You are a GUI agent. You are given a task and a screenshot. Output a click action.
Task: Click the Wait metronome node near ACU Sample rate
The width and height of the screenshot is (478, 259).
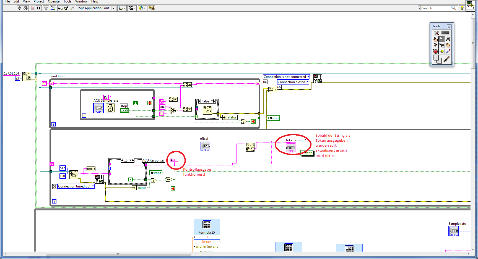110,108
